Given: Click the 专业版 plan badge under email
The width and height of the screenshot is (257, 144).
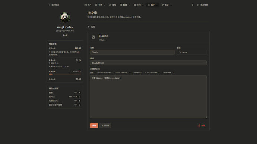Looking at the screenshot, I should tap(65, 35).
